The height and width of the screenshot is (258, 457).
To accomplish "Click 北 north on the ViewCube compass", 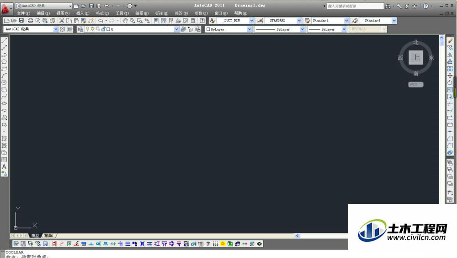I will click(416, 42).
